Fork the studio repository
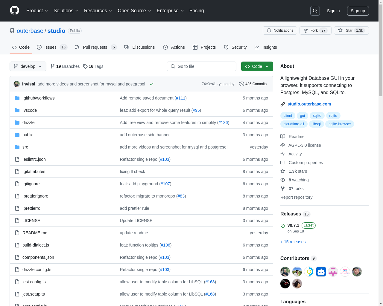This screenshot has width=383, height=306. [315, 30]
